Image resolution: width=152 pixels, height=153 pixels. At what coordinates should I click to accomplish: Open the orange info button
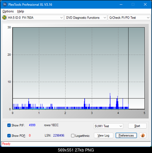pyautogui.click(x=143, y=136)
